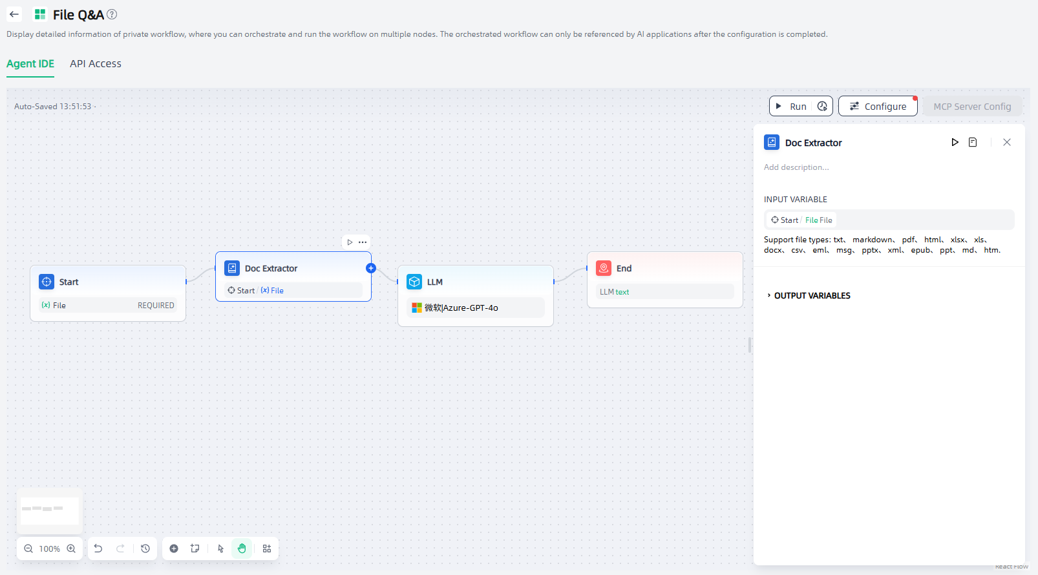Toggle the hand pan mode
The height and width of the screenshot is (575, 1038).
(242, 549)
